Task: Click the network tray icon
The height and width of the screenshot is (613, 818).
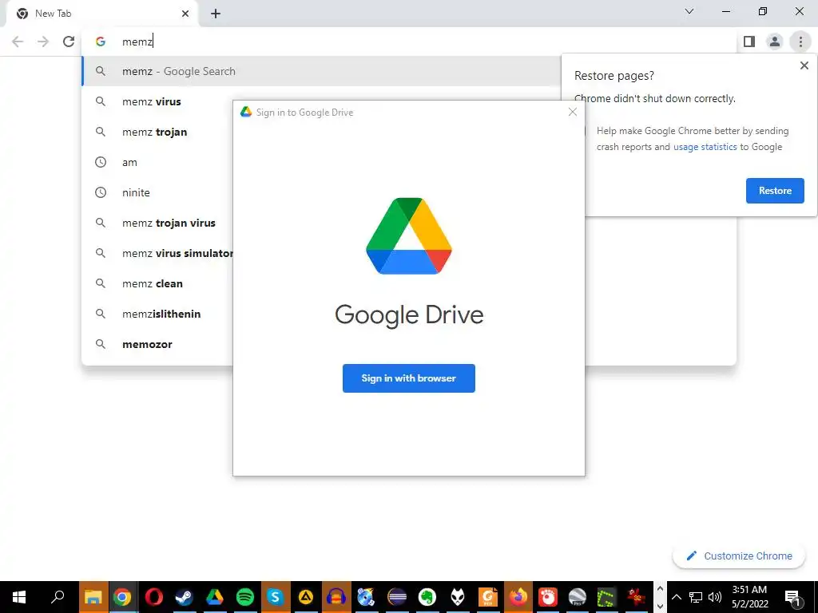Action: tap(696, 597)
